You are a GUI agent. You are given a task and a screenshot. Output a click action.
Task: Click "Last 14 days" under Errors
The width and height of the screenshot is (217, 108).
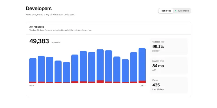158,89
